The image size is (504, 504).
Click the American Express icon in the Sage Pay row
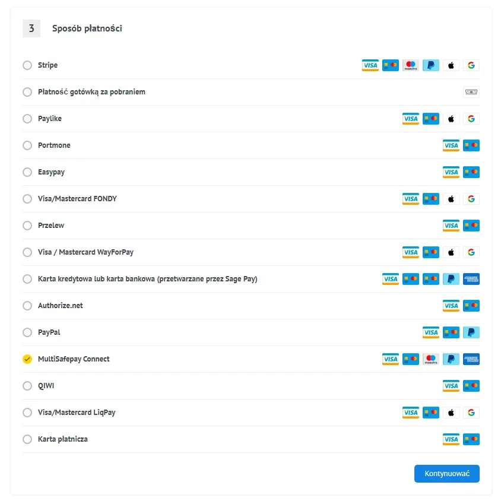[471, 279]
